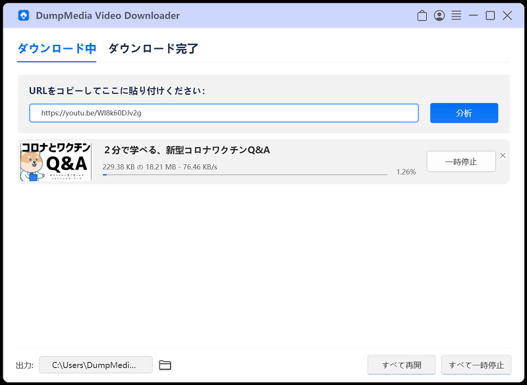
Task: Open the user account icon
Action: coord(439,15)
